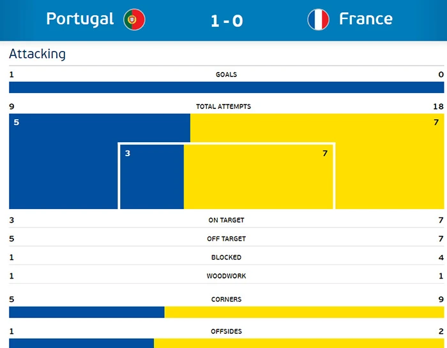Screen dimensions: 447x348
Task: Select the OFF TARGET stat row label
Action: [226, 239]
